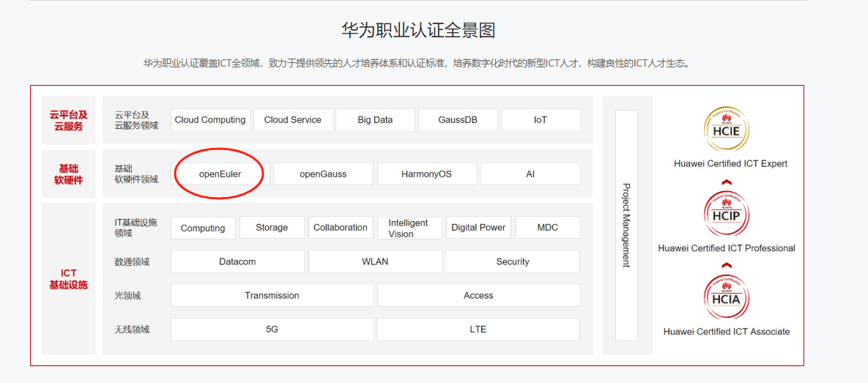Image resolution: width=868 pixels, height=383 pixels.
Task: Click the HCIP certification badge icon
Action: (726, 215)
